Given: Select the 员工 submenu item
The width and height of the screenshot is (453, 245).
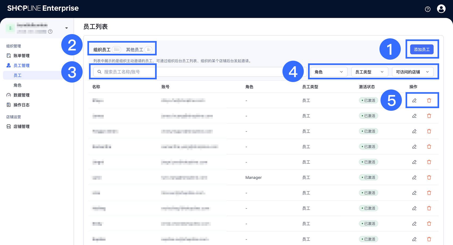Looking at the screenshot, I should 18,75.
